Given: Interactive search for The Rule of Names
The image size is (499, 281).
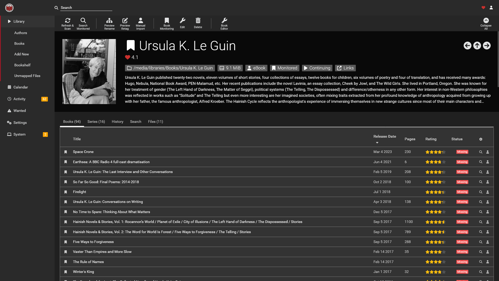Looking at the screenshot, I should [x=488, y=262].
